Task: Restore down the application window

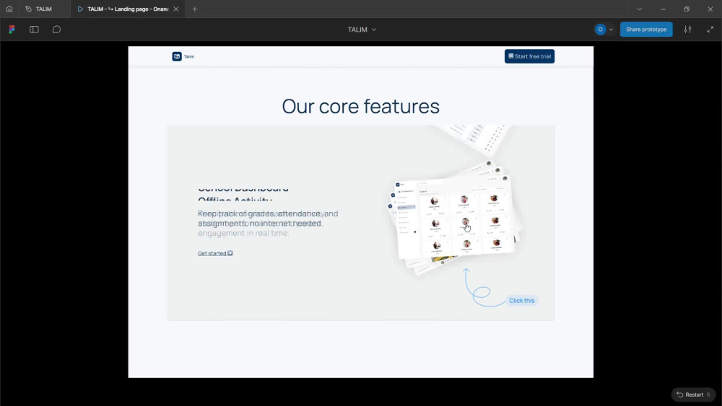Action: pos(687,9)
